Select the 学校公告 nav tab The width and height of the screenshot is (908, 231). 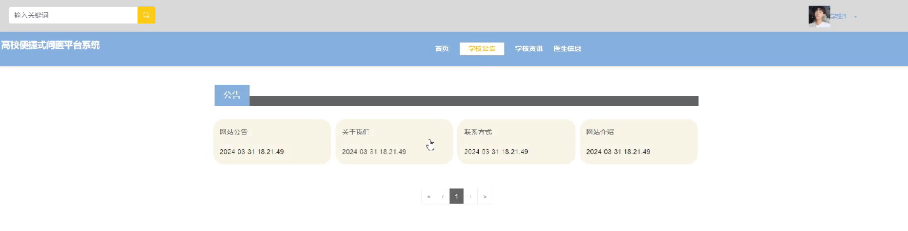[482, 49]
